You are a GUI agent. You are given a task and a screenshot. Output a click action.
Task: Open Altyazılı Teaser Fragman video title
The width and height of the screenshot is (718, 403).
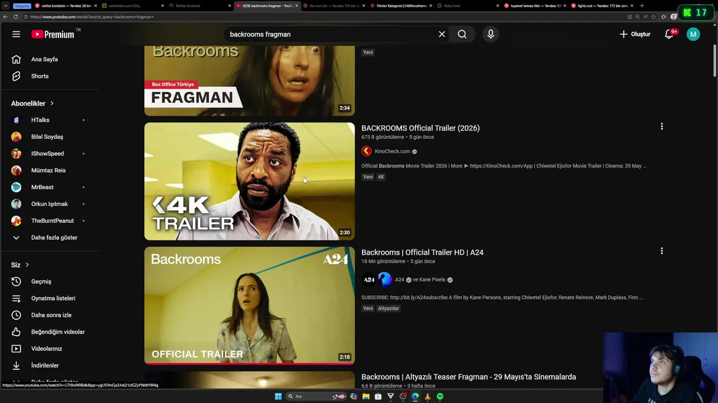click(x=468, y=377)
